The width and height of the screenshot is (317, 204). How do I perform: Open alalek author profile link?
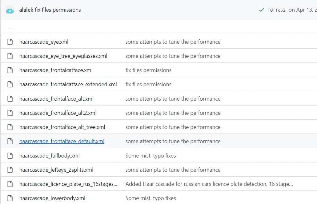(26, 10)
